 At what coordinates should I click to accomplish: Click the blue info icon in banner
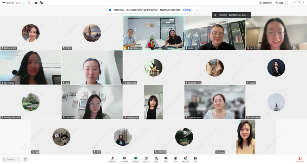tap(110, 10)
